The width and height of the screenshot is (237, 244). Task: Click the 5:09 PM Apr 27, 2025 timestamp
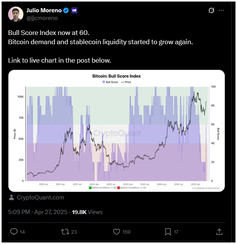click(x=38, y=212)
